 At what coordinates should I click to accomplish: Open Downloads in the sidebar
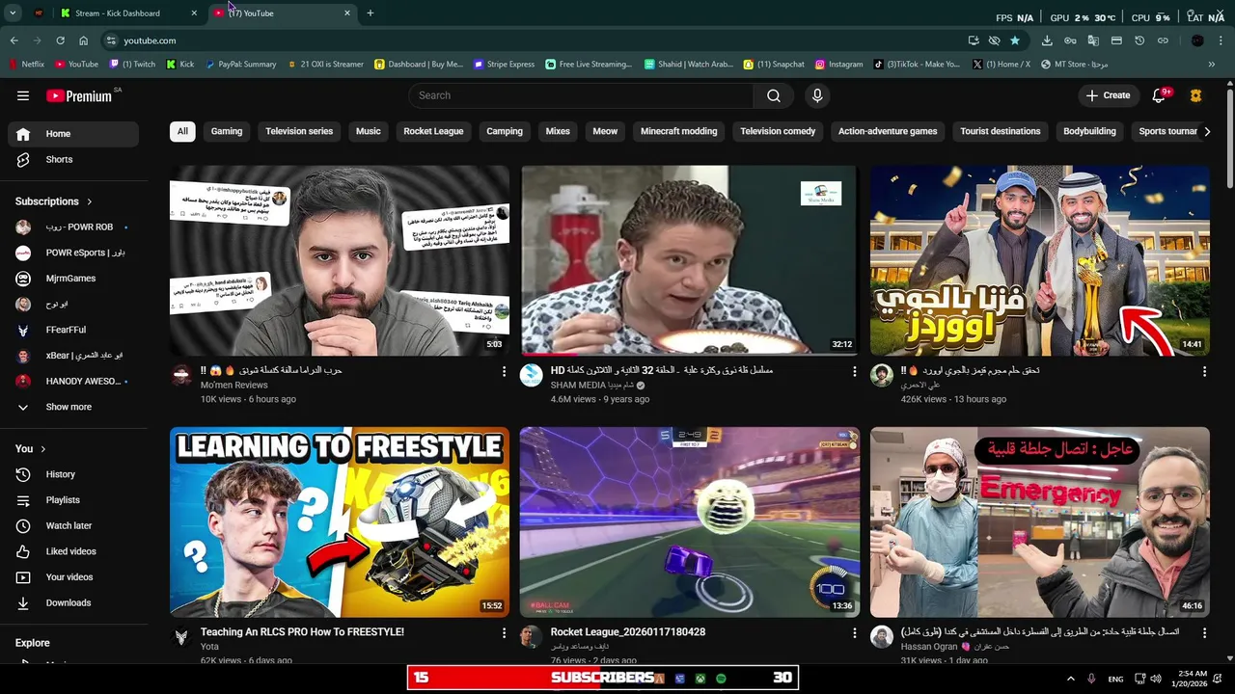click(x=73, y=602)
